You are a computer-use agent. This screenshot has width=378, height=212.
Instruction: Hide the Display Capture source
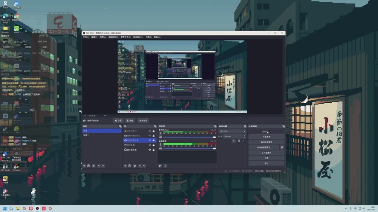click(x=150, y=150)
